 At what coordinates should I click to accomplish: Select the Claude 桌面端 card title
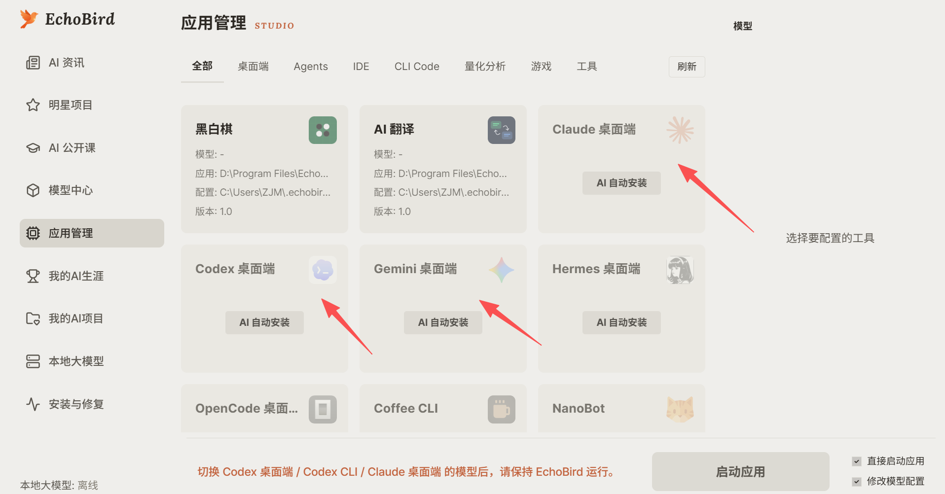point(594,129)
